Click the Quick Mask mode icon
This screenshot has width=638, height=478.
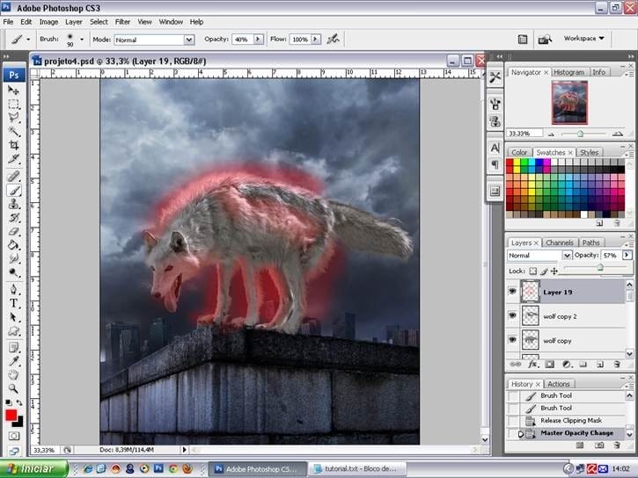(13, 436)
